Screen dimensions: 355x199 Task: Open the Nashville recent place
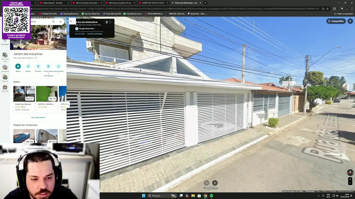(x=5, y=88)
